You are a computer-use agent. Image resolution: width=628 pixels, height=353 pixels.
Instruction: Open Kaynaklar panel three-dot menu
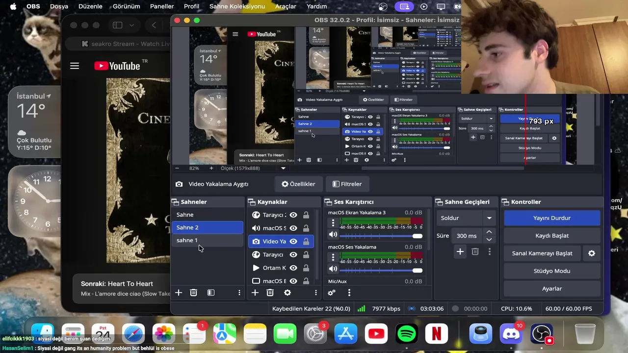click(316, 293)
